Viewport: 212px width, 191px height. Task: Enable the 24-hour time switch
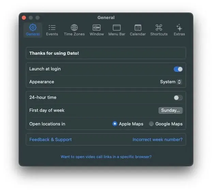click(178, 98)
